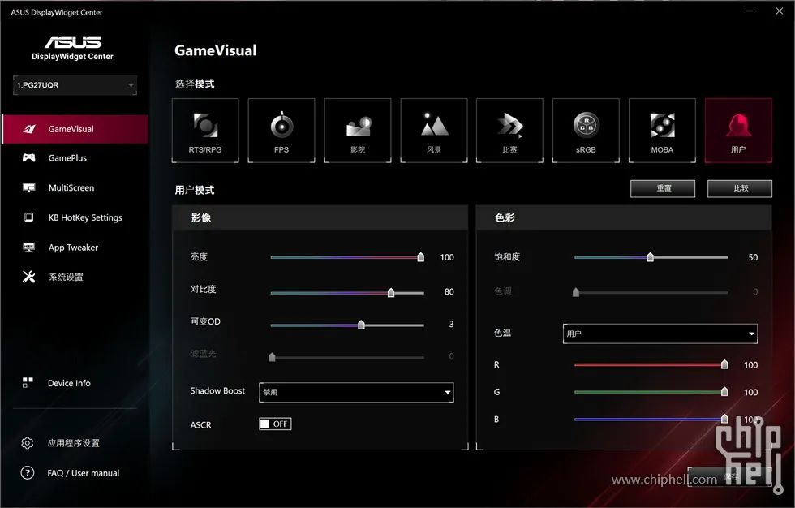
Task: Click the 重置 reset button
Action: click(x=664, y=188)
